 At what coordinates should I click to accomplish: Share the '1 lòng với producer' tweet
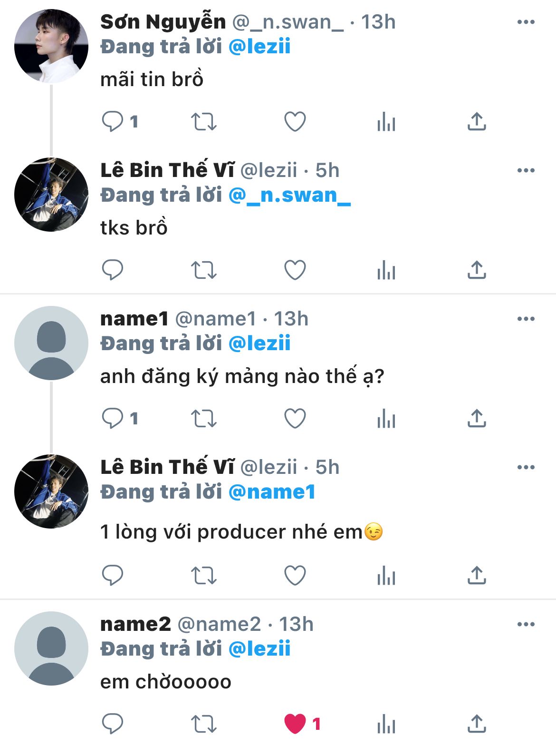[x=477, y=575]
